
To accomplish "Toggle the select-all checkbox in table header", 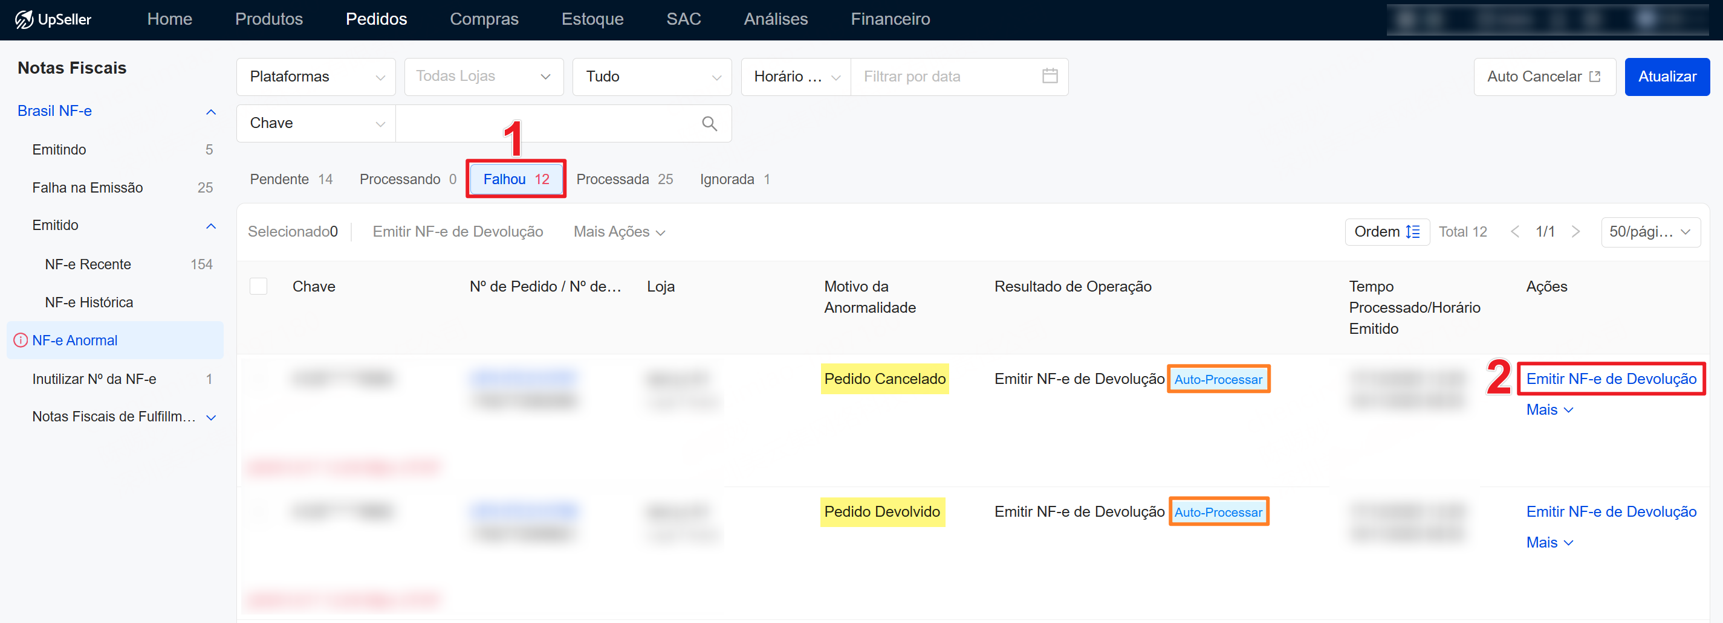I will coord(258,287).
